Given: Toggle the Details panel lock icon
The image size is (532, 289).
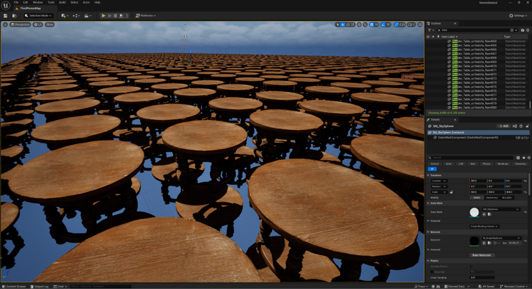Looking at the screenshot, I should click(x=527, y=126).
